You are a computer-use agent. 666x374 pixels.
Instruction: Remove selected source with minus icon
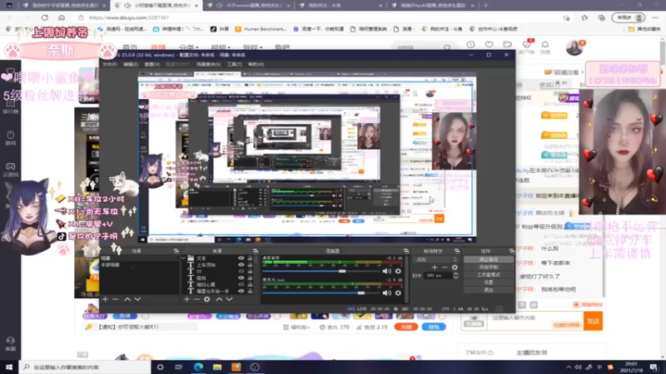(x=196, y=299)
